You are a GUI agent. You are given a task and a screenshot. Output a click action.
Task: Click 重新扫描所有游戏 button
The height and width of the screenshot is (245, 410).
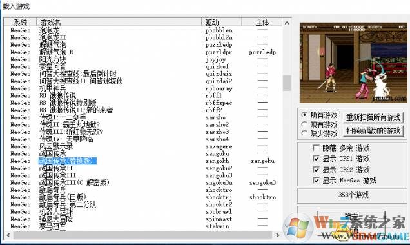click(373, 117)
